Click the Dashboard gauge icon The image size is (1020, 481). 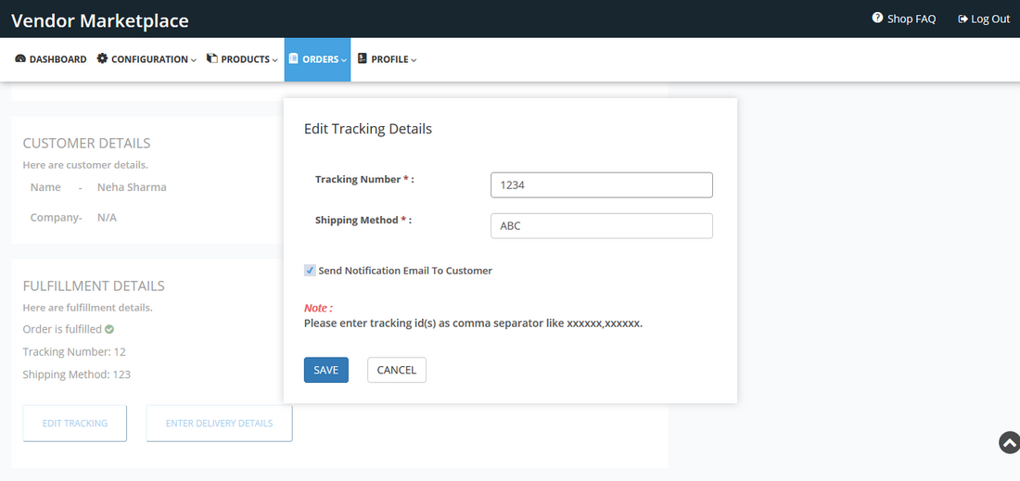click(x=20, y=59)
